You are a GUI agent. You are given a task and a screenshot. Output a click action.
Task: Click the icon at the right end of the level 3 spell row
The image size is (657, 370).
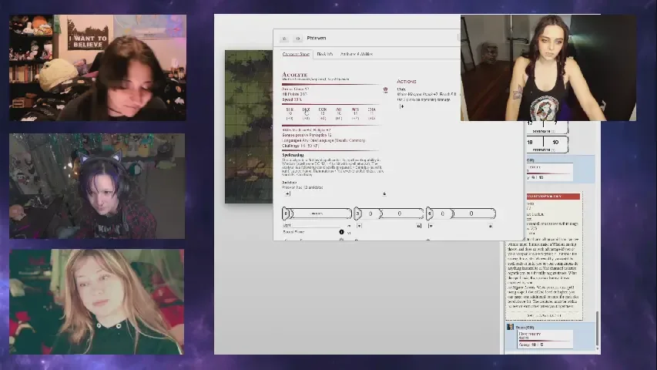point(420,226)
